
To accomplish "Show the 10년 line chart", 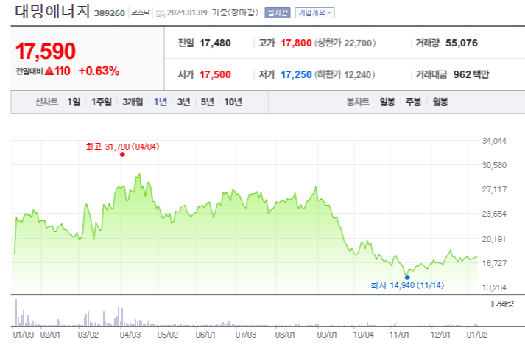I will click(233, 102).
